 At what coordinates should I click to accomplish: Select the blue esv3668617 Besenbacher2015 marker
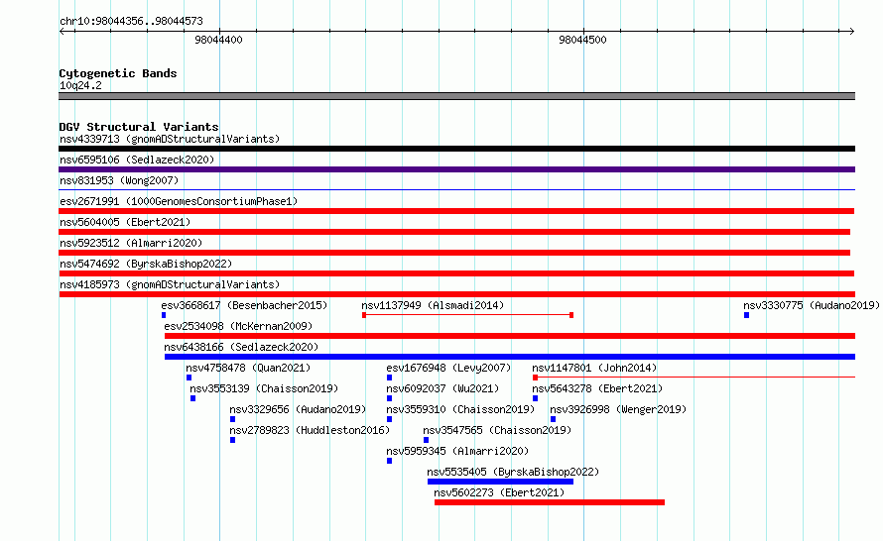coord(164,315)
